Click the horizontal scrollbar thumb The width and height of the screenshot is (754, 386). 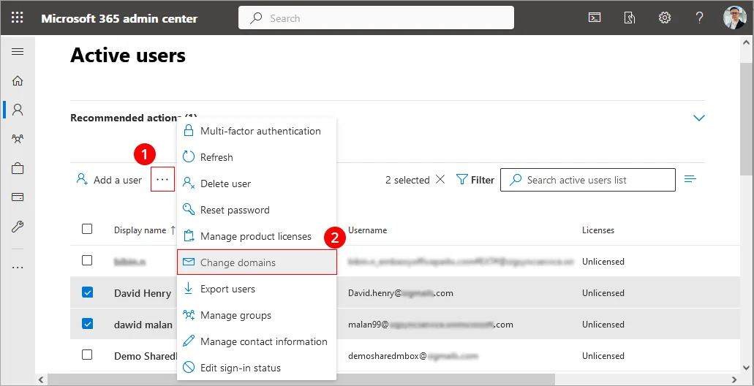pos(301,379)
